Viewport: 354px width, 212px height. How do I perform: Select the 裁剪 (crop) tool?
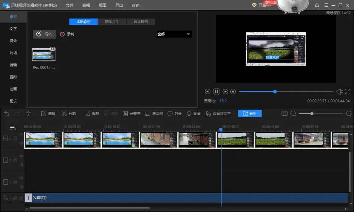pyautogui.click(x=92, y=114)
